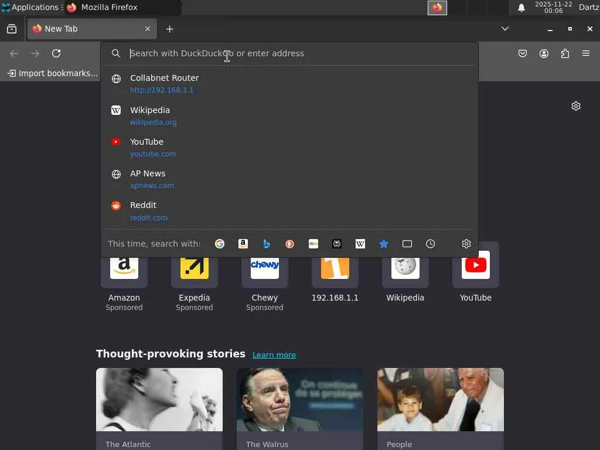Open the Dartz user menu
Image resolution: width=600 pixels, height=450 pixels.
[589, 7]
